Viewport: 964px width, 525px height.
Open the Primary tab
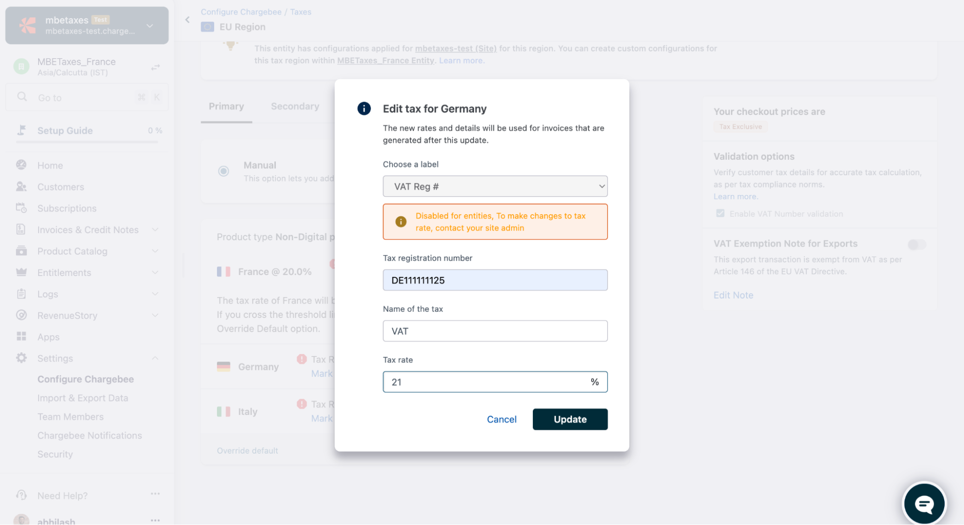[226, 106]
